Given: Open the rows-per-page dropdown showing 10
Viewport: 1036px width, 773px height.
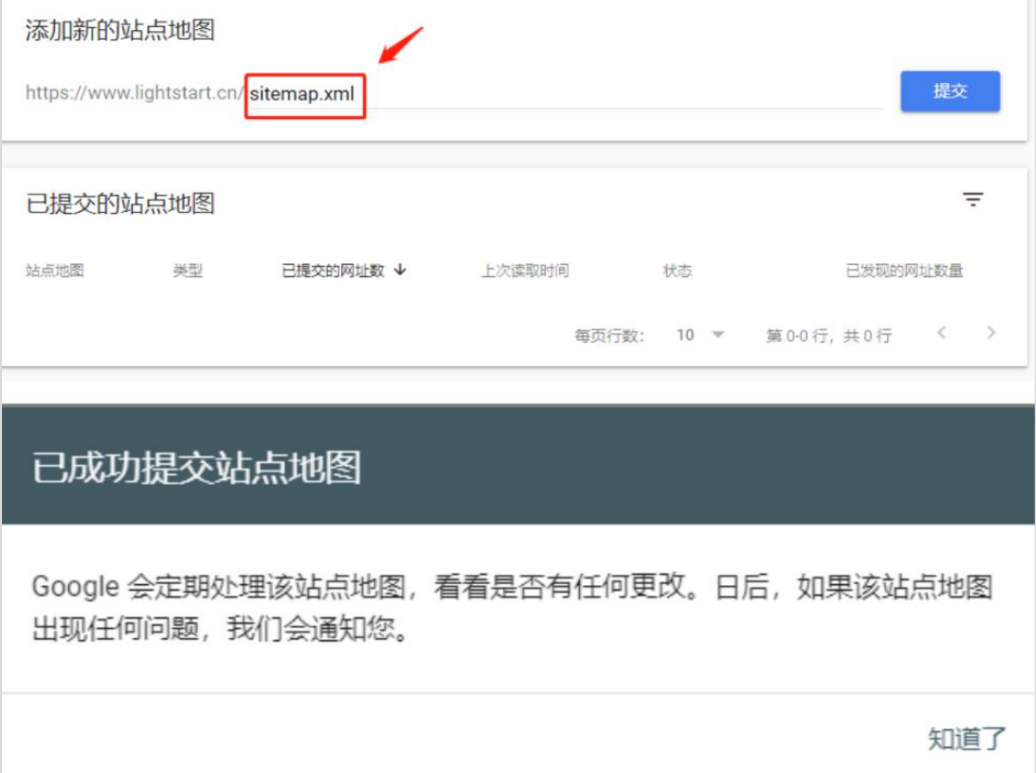Looking at the screenshot, I should coord(700,335).
